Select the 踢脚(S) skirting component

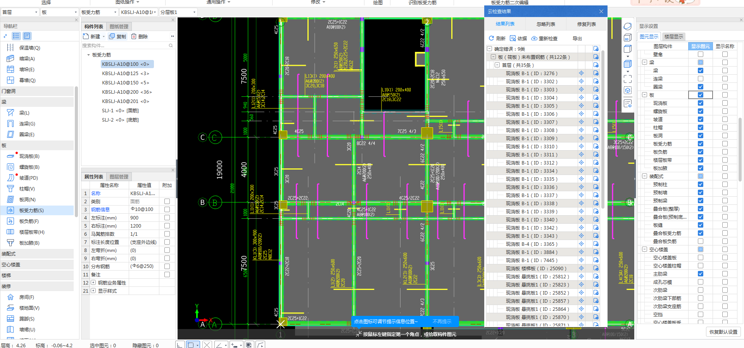click(27, 319)
